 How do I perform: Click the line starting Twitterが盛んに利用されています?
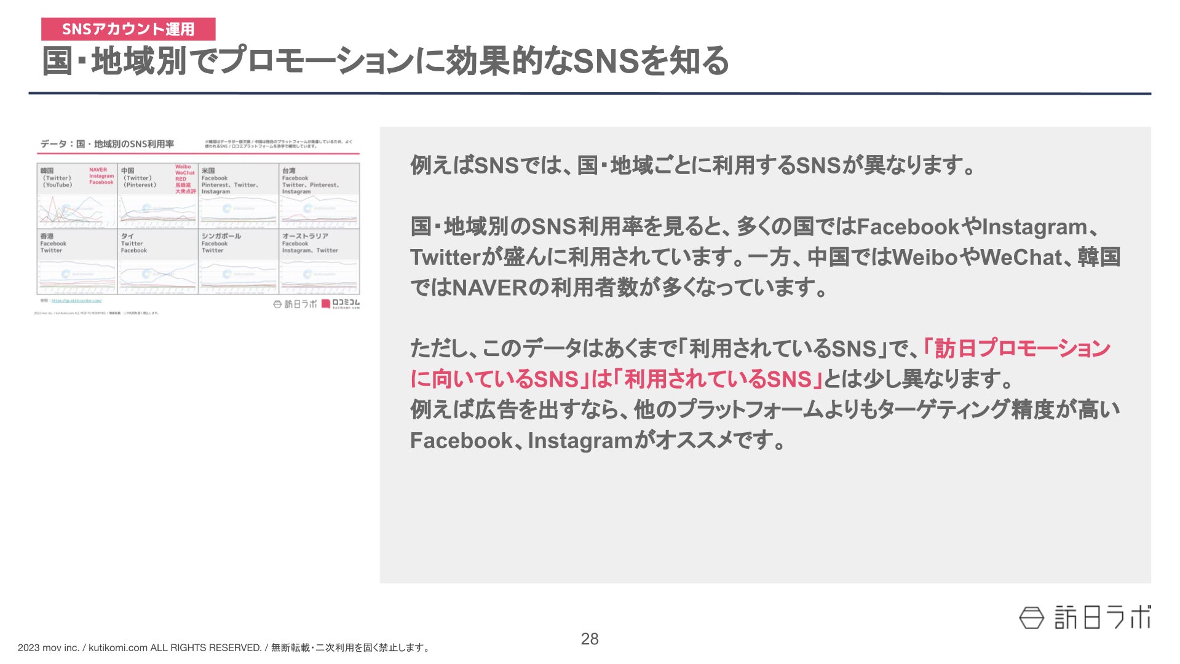tap(765, 257)
